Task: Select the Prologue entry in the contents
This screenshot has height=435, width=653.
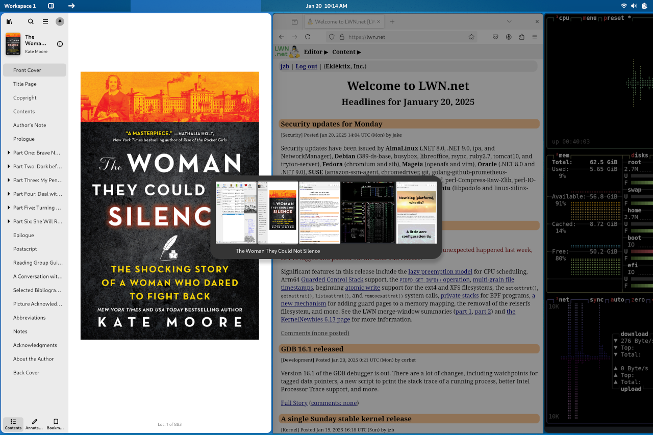Action: [24, 139]
